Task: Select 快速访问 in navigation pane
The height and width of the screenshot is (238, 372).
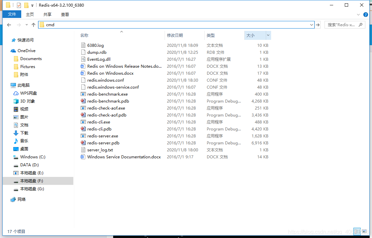Action: coord(25,40)
